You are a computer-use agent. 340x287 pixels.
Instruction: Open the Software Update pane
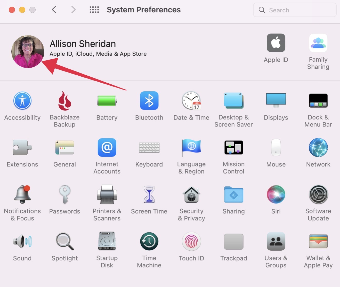point(318,195)
